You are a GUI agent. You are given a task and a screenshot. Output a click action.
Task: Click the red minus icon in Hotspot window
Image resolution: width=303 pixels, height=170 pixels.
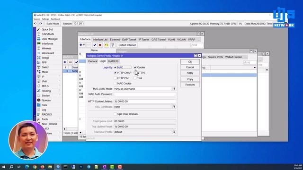71,62
